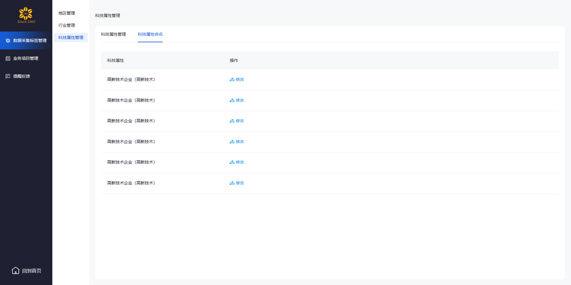Open 提醒反馈 from the sidebar
This screenshot has height=285, width=571.
click(21, 76)
